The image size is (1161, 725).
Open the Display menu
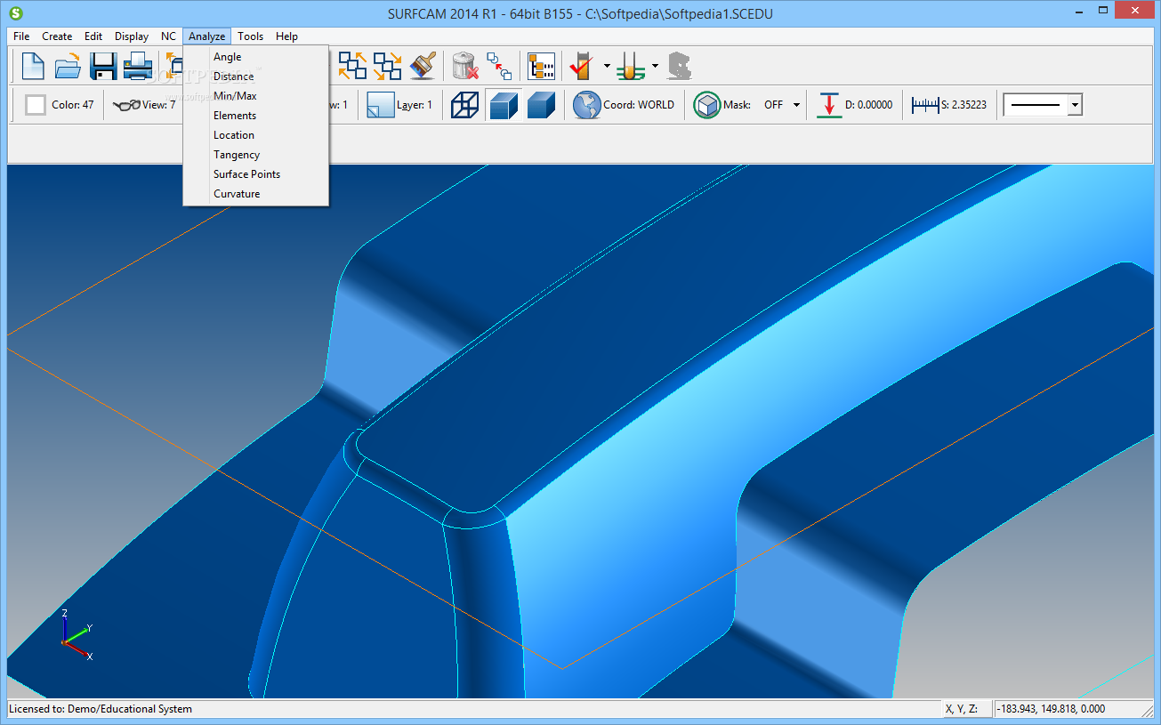coord(132,36)
